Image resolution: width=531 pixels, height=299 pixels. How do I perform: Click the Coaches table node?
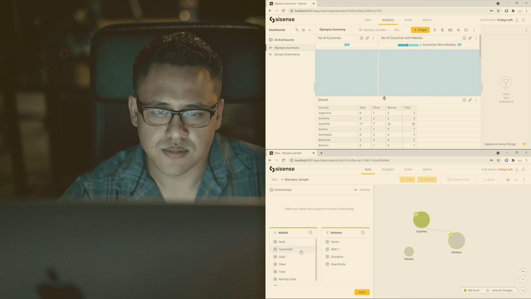click(421, 220)
